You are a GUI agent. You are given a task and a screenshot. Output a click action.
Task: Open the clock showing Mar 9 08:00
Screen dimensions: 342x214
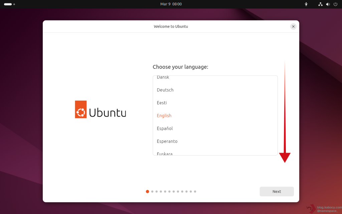pos(171,4)
